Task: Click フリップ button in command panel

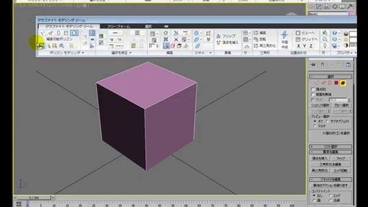Action: coord(340,159)
